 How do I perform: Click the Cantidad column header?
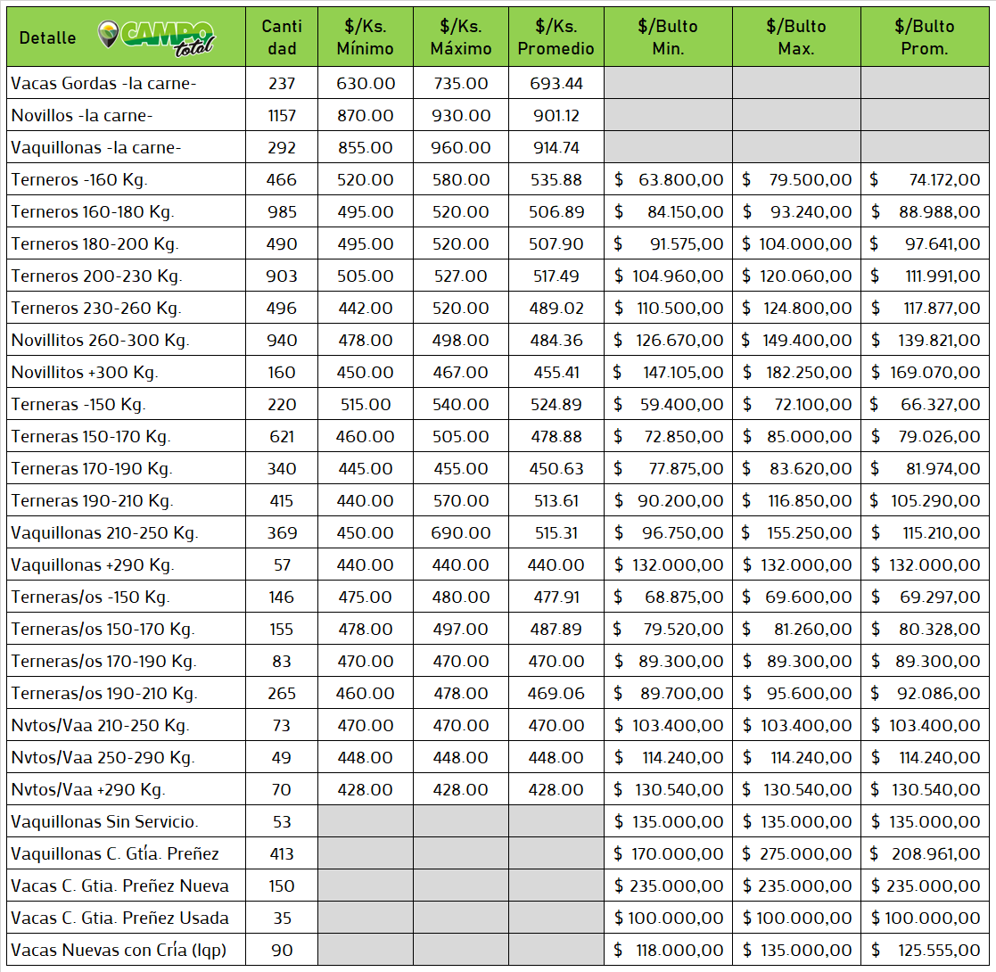281,37
